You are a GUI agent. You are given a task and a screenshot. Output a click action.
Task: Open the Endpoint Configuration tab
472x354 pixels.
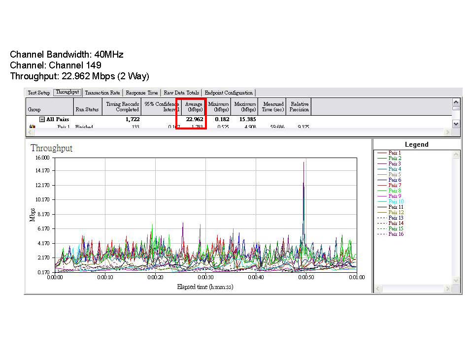click(x=229, y=93)
